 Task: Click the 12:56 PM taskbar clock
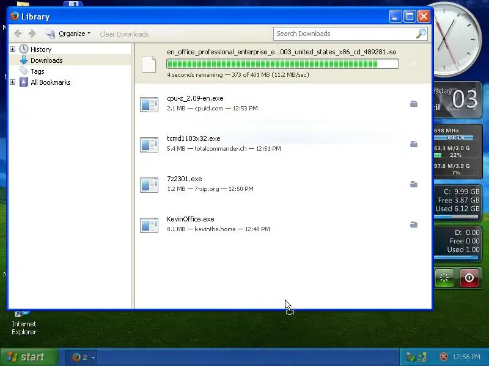(466, 357)
